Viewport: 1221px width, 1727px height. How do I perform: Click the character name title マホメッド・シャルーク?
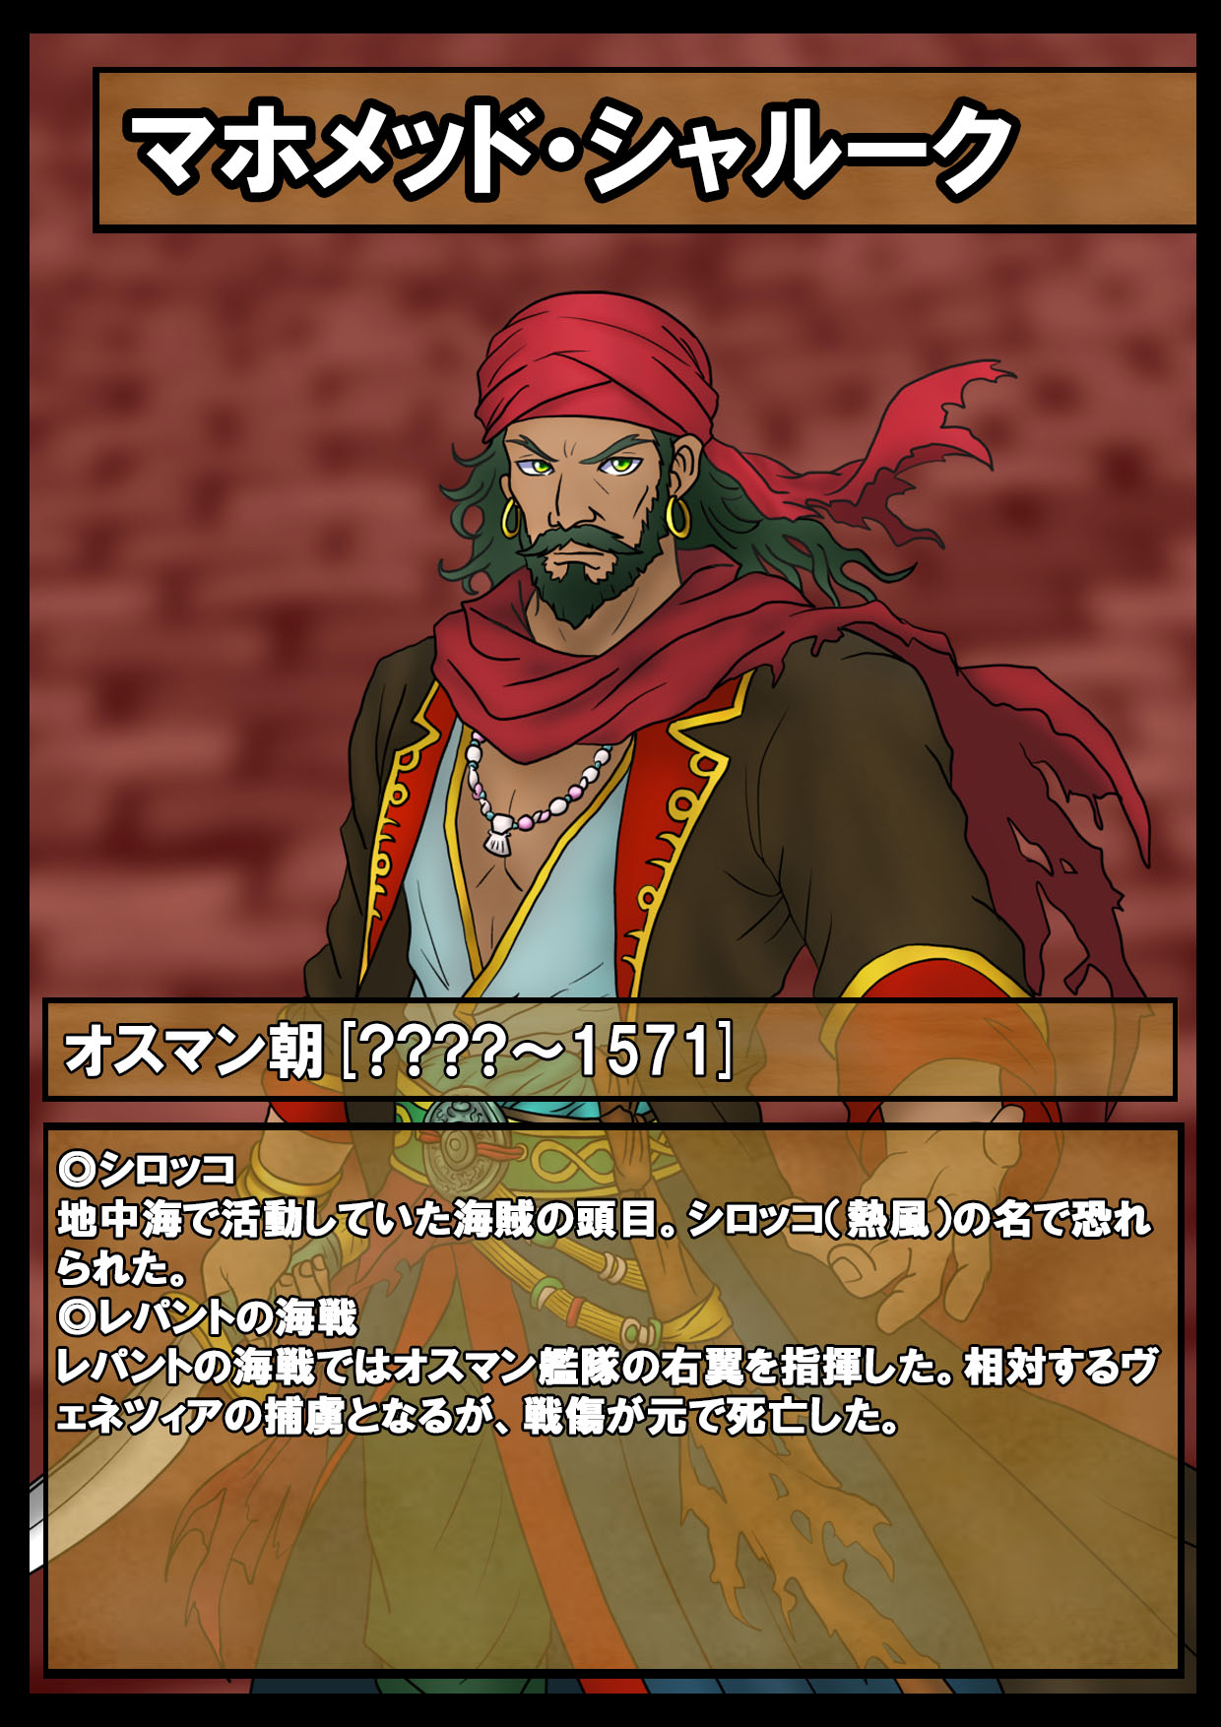[571, 150]
